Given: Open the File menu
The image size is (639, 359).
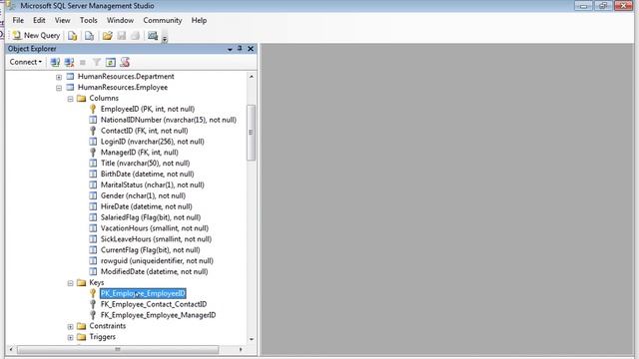Looking at the screenshot, I should click(x=18, y=20).
